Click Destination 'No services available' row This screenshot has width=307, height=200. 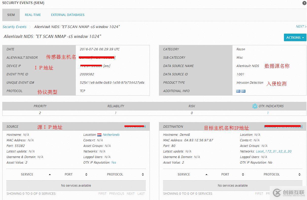coord(233,186)
